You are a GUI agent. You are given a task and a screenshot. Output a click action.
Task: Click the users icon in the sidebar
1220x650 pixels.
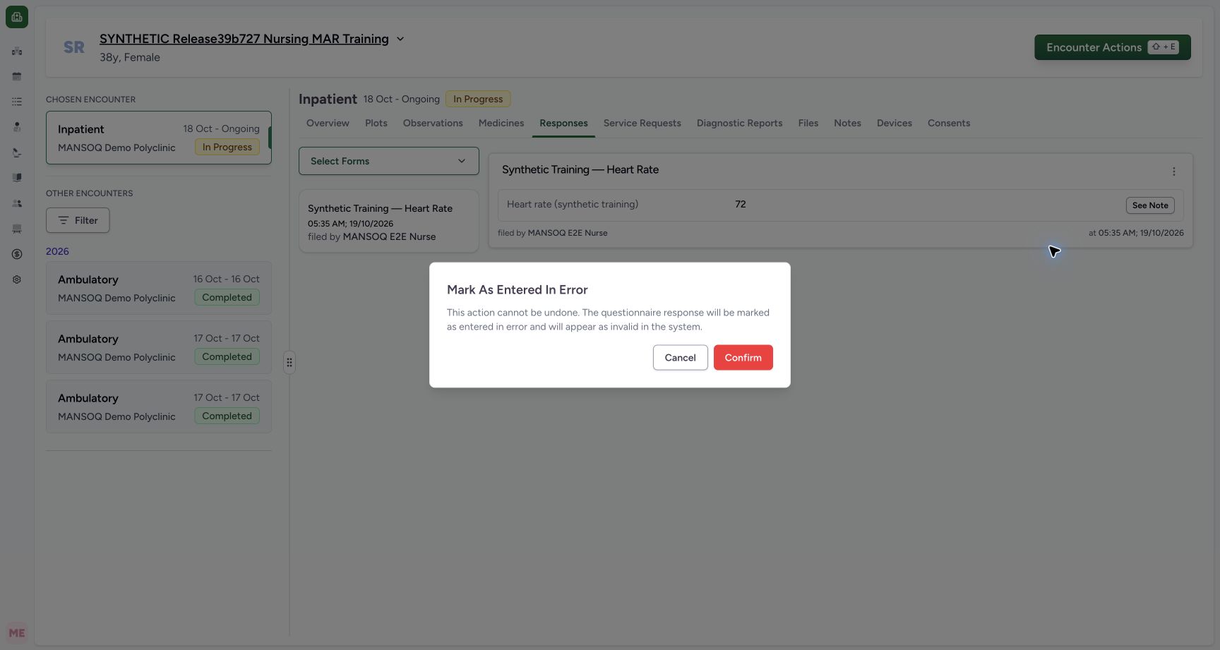pos(17,203)
